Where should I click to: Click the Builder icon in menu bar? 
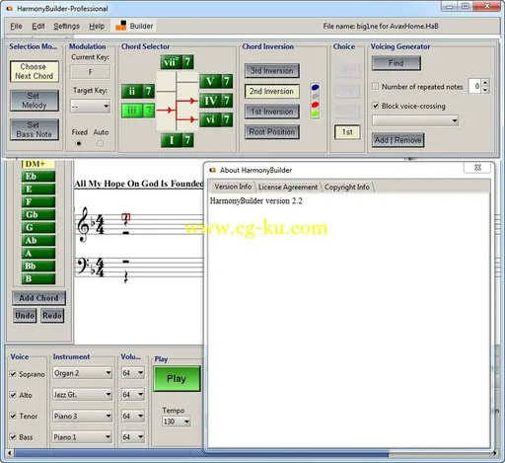pos(120,26)
